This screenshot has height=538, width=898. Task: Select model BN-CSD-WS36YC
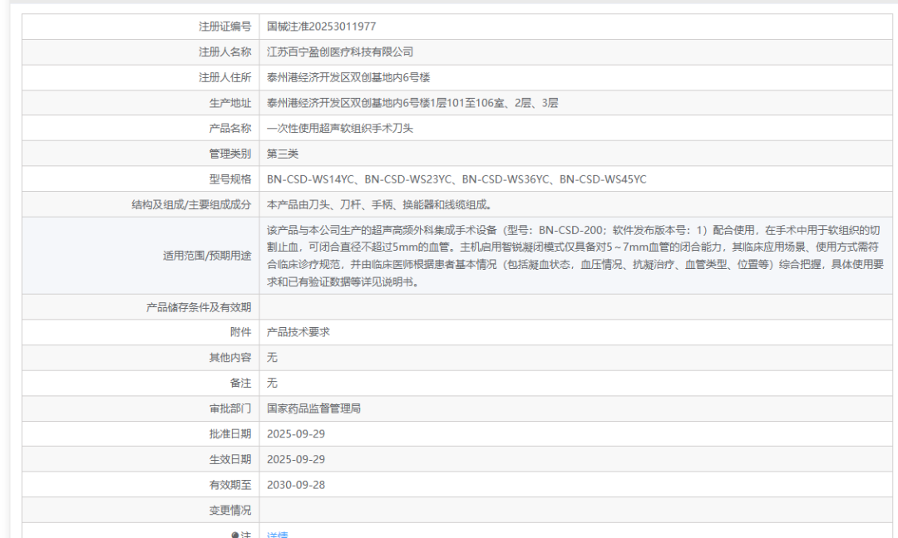506,179
